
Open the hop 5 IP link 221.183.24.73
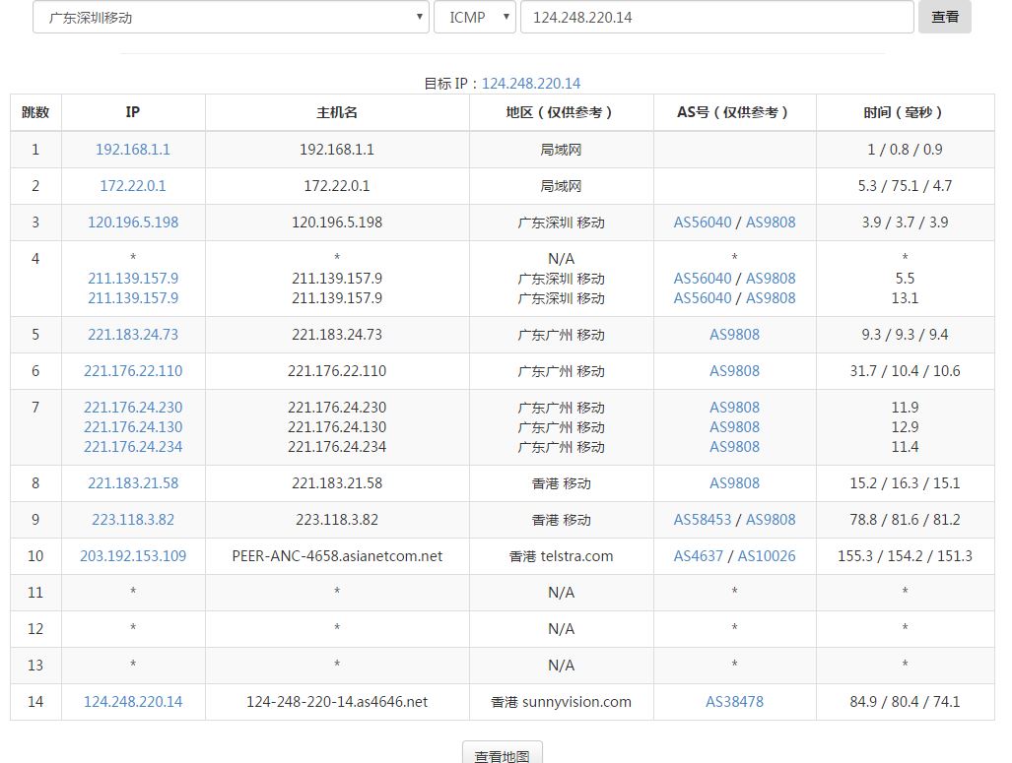pos(133,335)
